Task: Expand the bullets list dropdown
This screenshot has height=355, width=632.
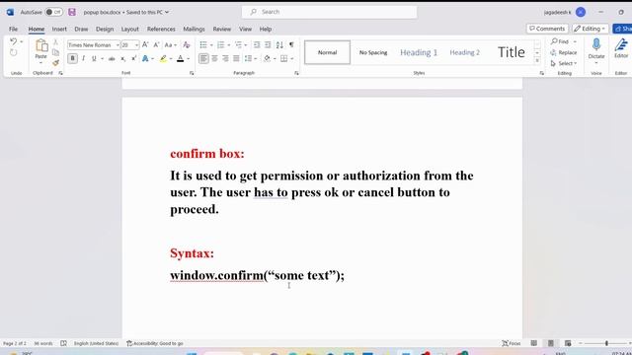Action: pos(211,45)
